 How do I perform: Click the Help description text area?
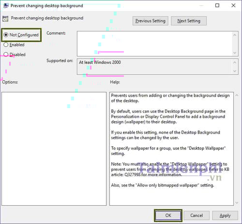click(171, 149)
